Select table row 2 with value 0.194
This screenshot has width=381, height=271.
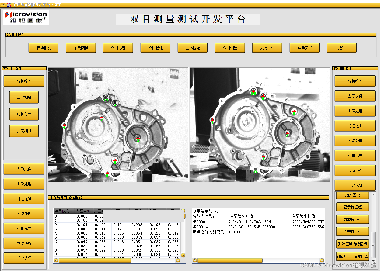point(117,225)
